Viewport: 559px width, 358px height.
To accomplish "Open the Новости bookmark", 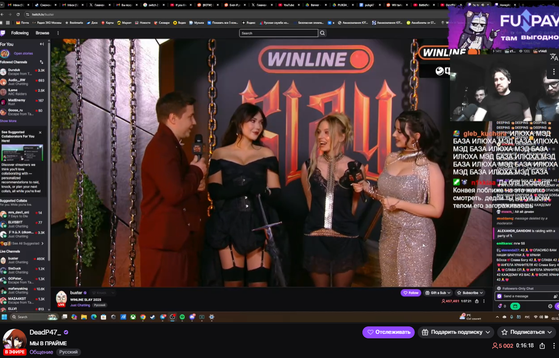I will coord(143,23).
